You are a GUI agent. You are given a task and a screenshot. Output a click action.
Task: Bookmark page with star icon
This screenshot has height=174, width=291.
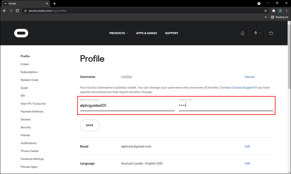(x=266, y=11)
